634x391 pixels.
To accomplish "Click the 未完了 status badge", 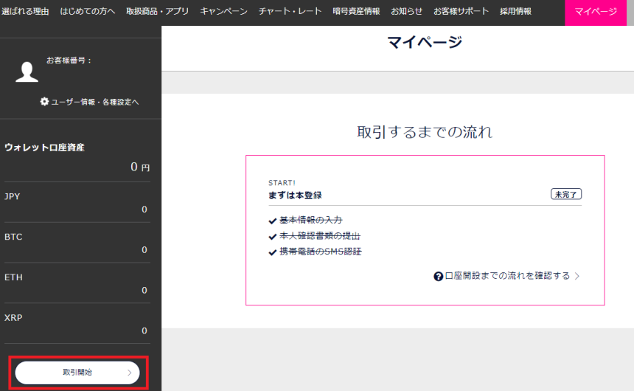I will (566, 194).
